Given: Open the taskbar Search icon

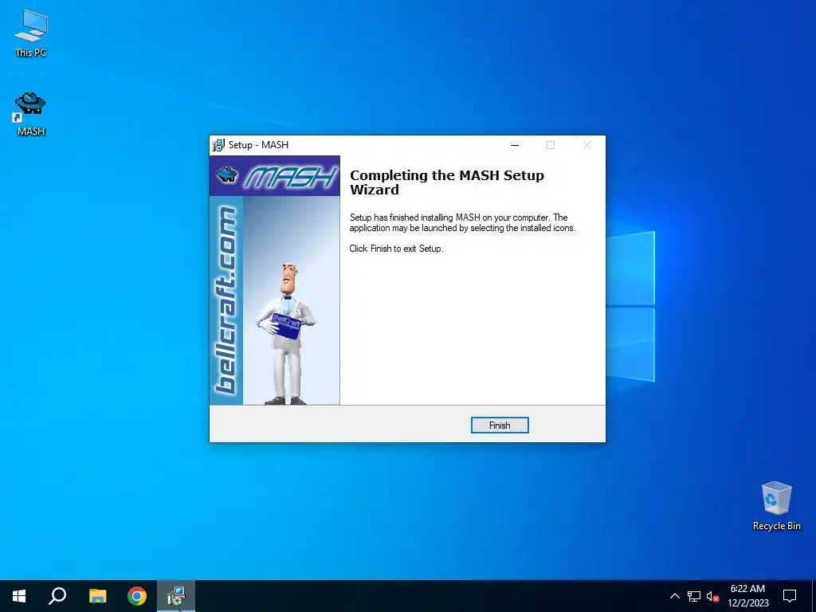Looking at the screenshot, I should tap(57, 596).
